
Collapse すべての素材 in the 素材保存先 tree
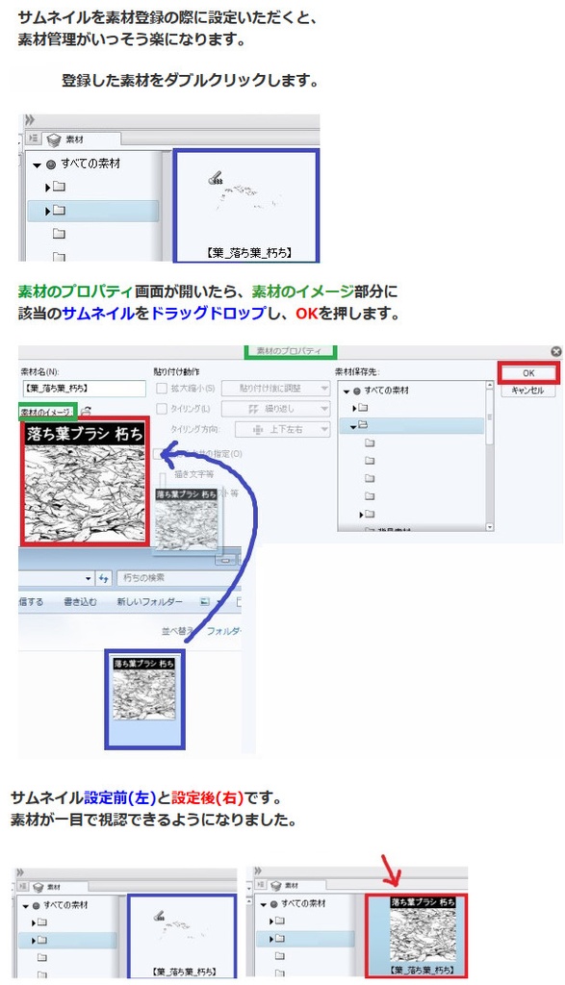tap(347, 391)
